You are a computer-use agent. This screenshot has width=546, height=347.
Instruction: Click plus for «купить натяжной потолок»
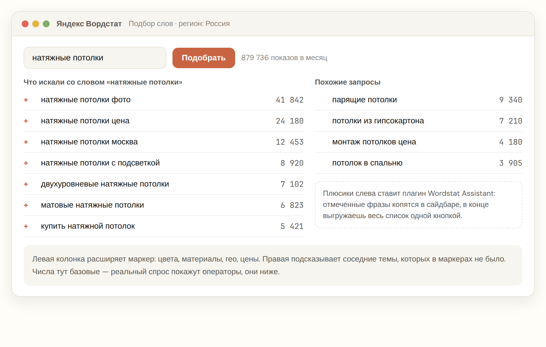click(x=26, y=226)
